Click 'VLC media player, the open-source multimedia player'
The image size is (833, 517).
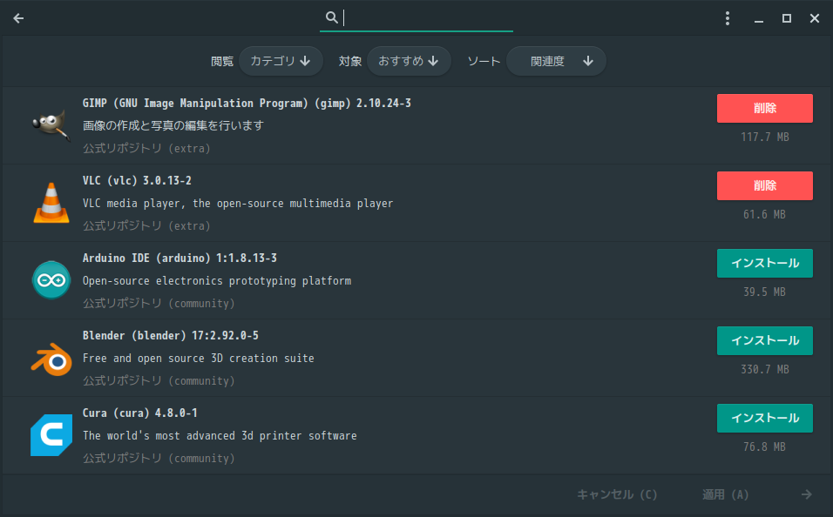(238, 204)
